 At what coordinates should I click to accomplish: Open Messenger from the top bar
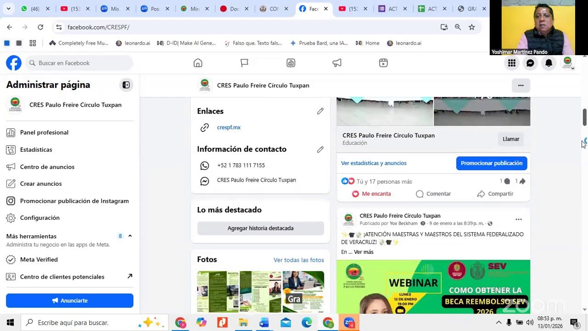coord(530,63)
